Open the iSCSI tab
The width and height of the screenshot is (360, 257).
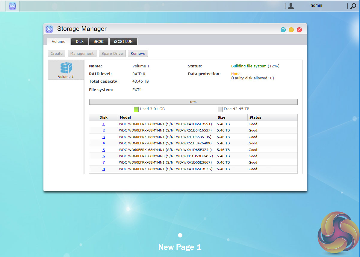[99, 42]
